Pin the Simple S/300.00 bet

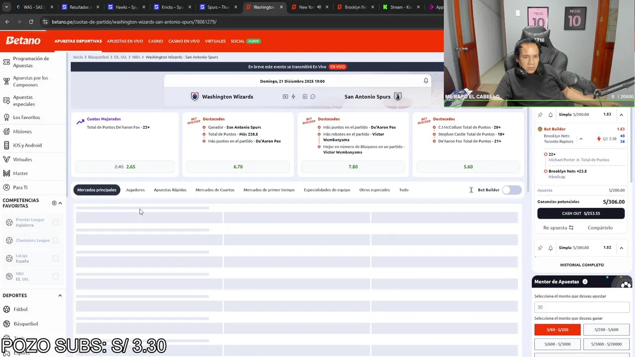tap(540, 247)
